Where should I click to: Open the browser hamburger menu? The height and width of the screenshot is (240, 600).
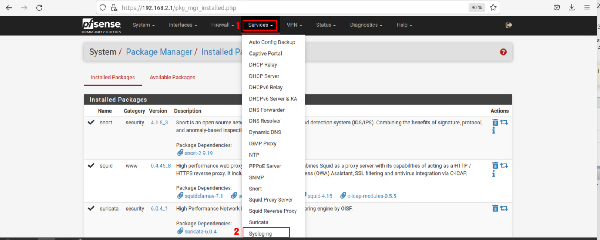[587, 8]
